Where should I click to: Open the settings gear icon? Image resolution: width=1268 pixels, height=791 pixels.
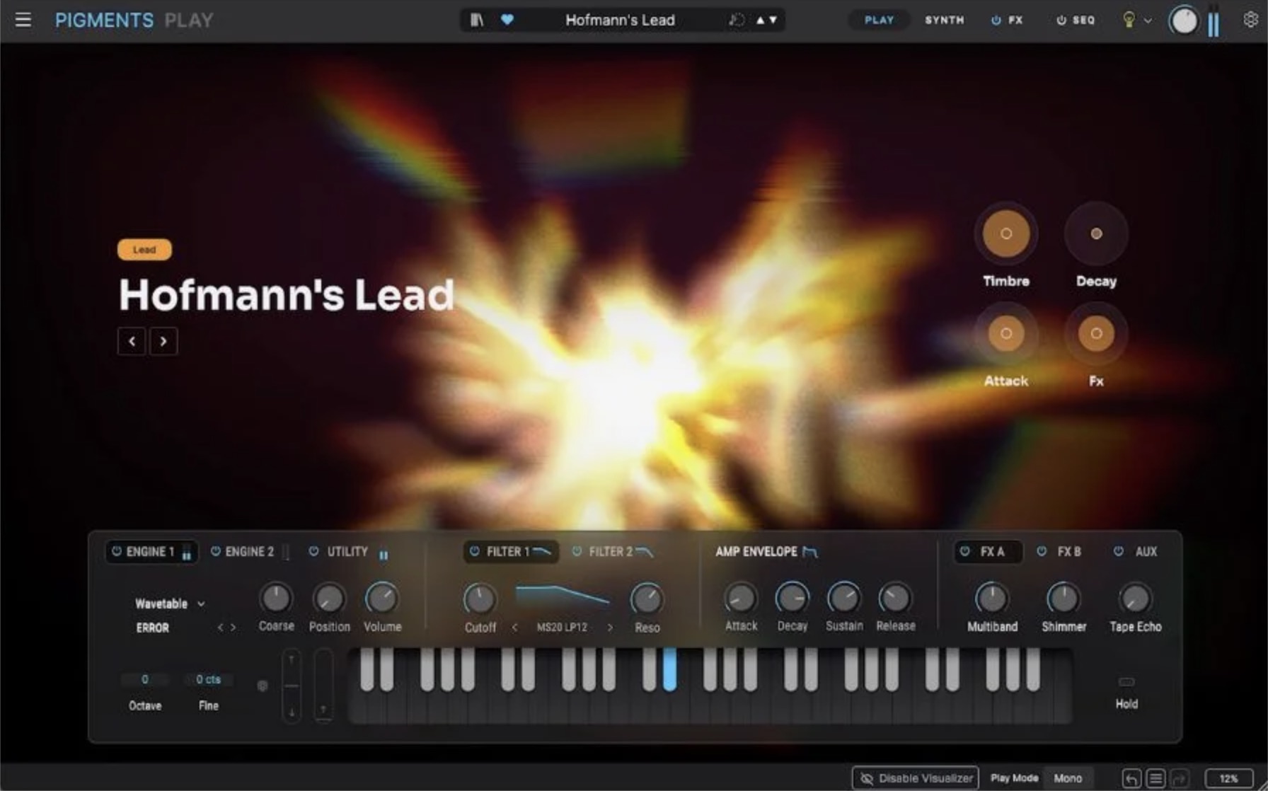[1250, 20]
